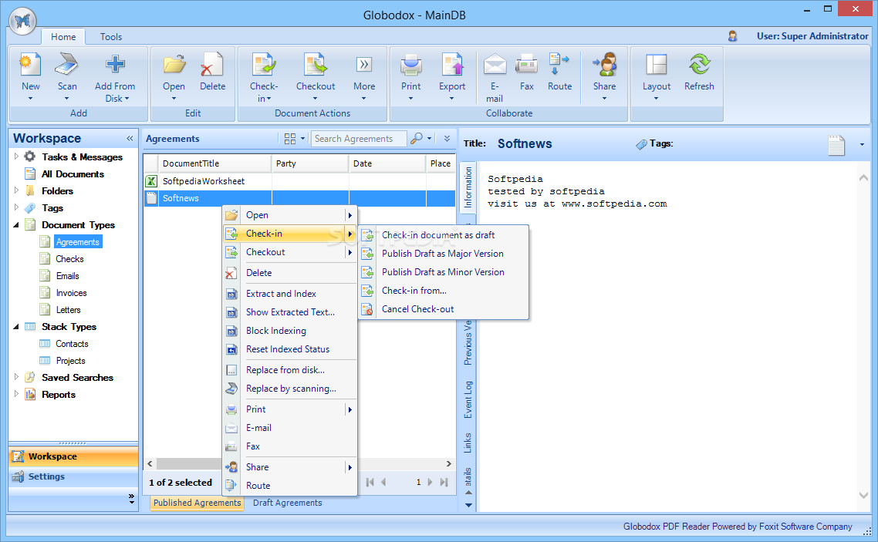Click the E-mail ribbon icon
This screenshot has width=878, height=542.
coord(495,65)
